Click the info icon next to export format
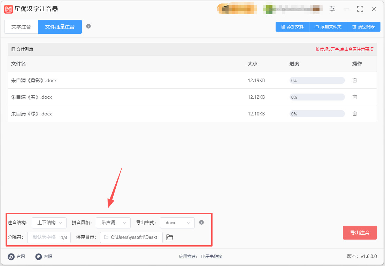The height and width of the screenshot is (266, 385). [x=201, y=223]
